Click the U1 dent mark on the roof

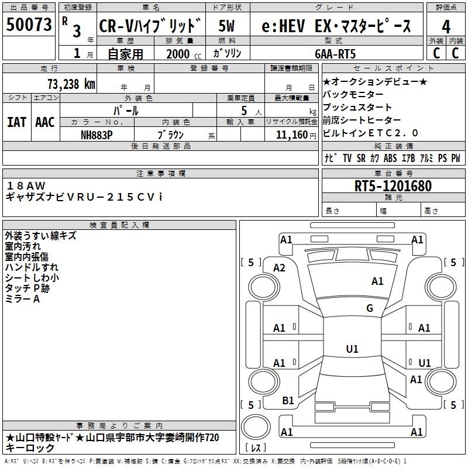(x=352, y=349)
